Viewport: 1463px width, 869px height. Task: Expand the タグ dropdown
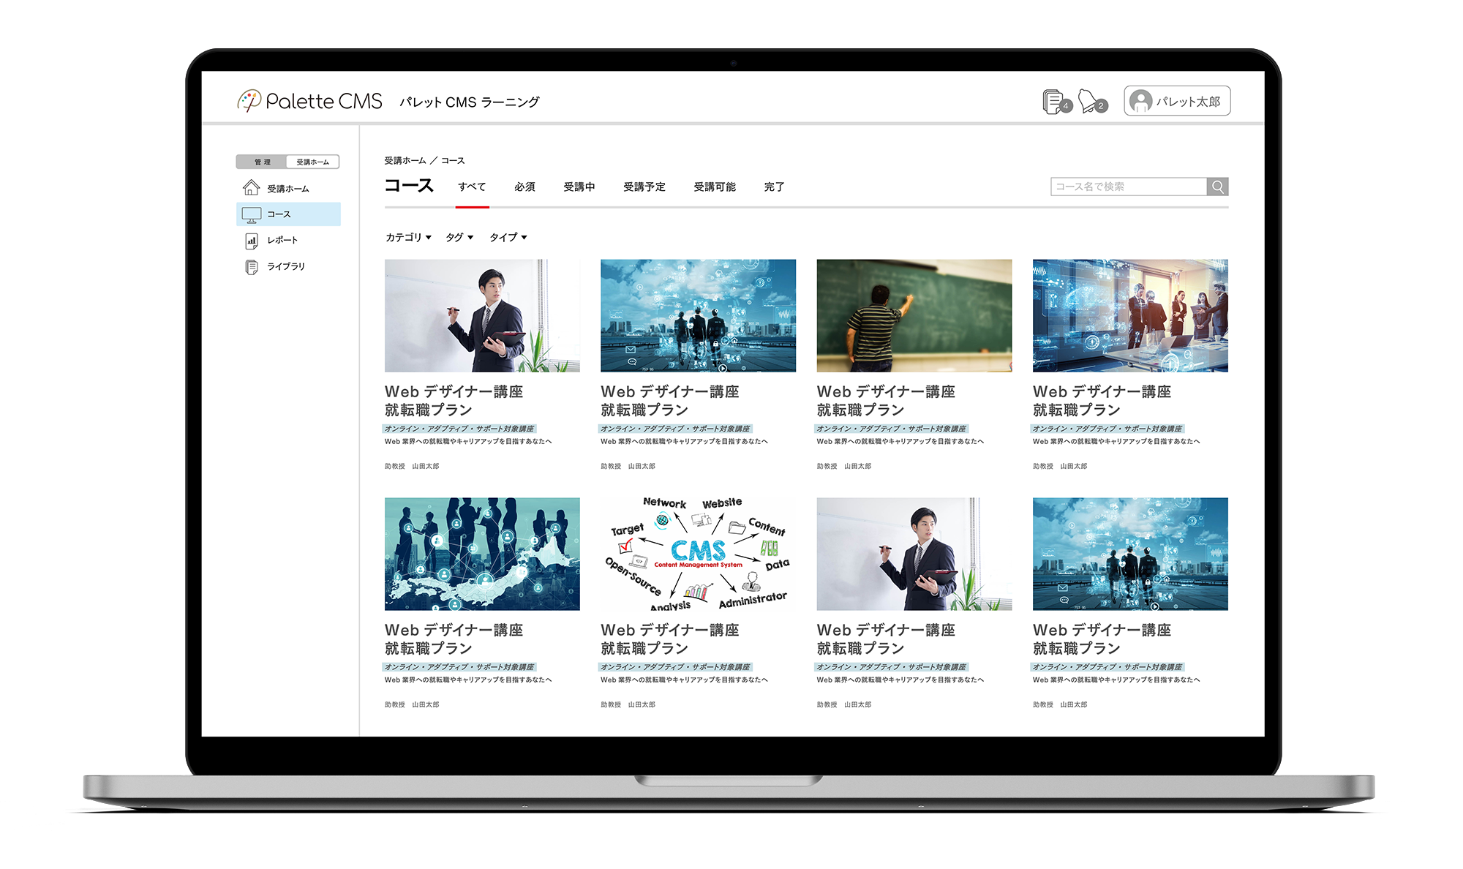click(x=459, y=237)
